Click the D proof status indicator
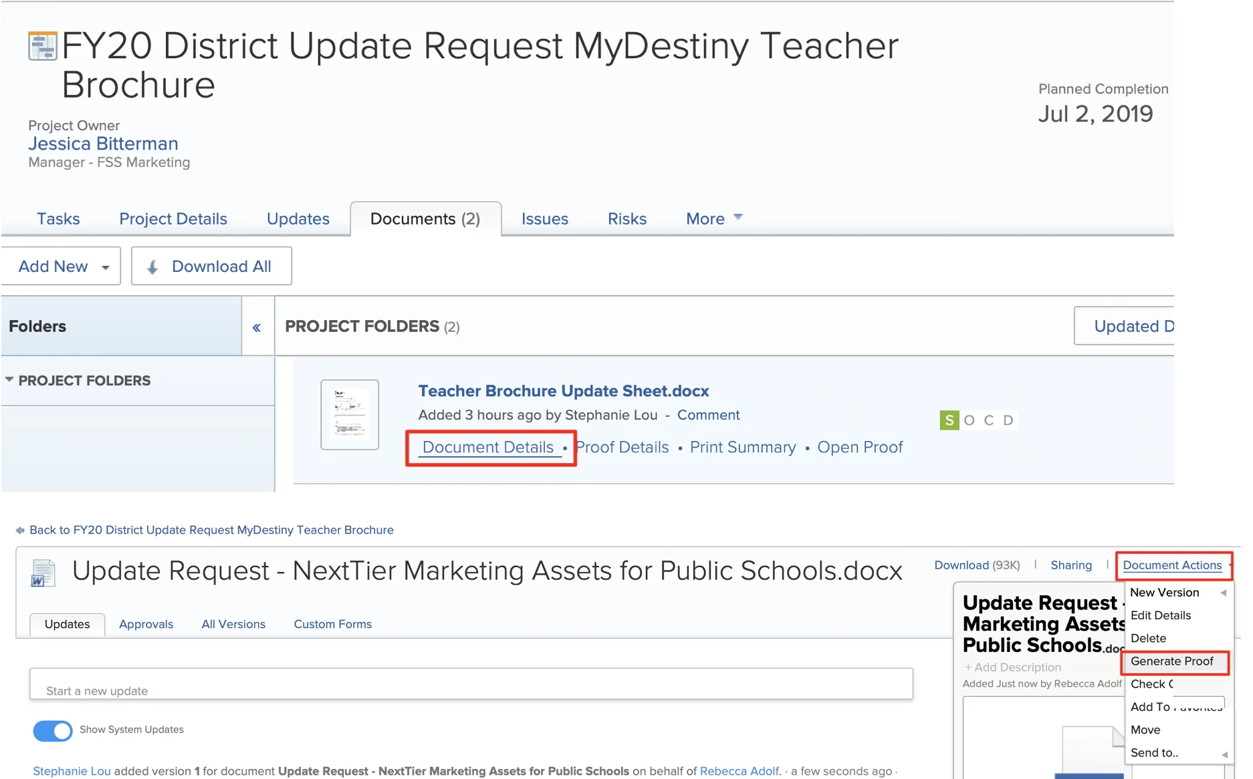 point(1008,420)
